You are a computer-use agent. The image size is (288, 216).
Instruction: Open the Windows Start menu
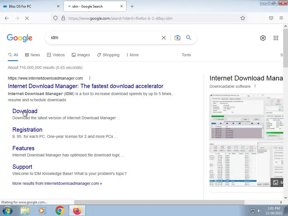tap(8, 210)
